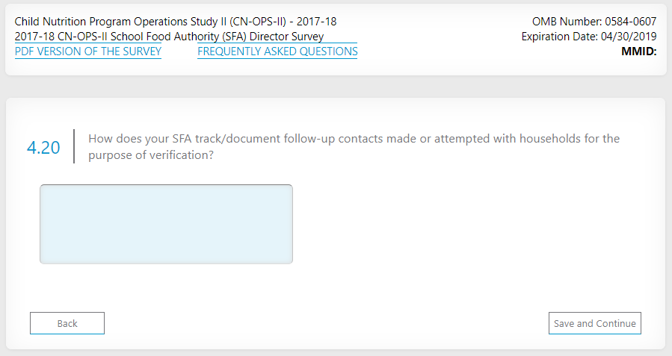
Task: Click the question number 4.20
Action: coord(43,148)
